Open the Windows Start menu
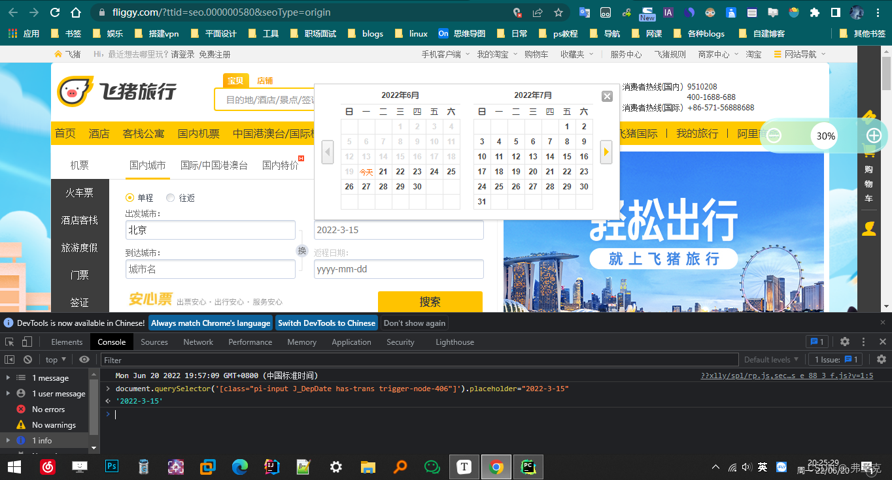 click(x=14, y=467)
